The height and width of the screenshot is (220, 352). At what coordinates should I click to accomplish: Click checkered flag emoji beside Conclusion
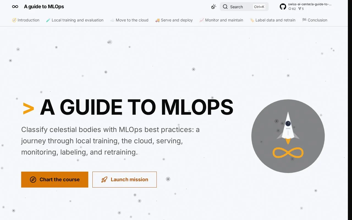(304, 20)
